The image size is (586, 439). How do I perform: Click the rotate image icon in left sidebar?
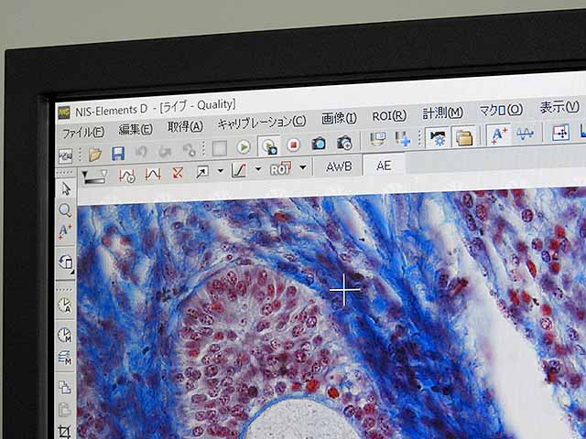coord(65,262)
